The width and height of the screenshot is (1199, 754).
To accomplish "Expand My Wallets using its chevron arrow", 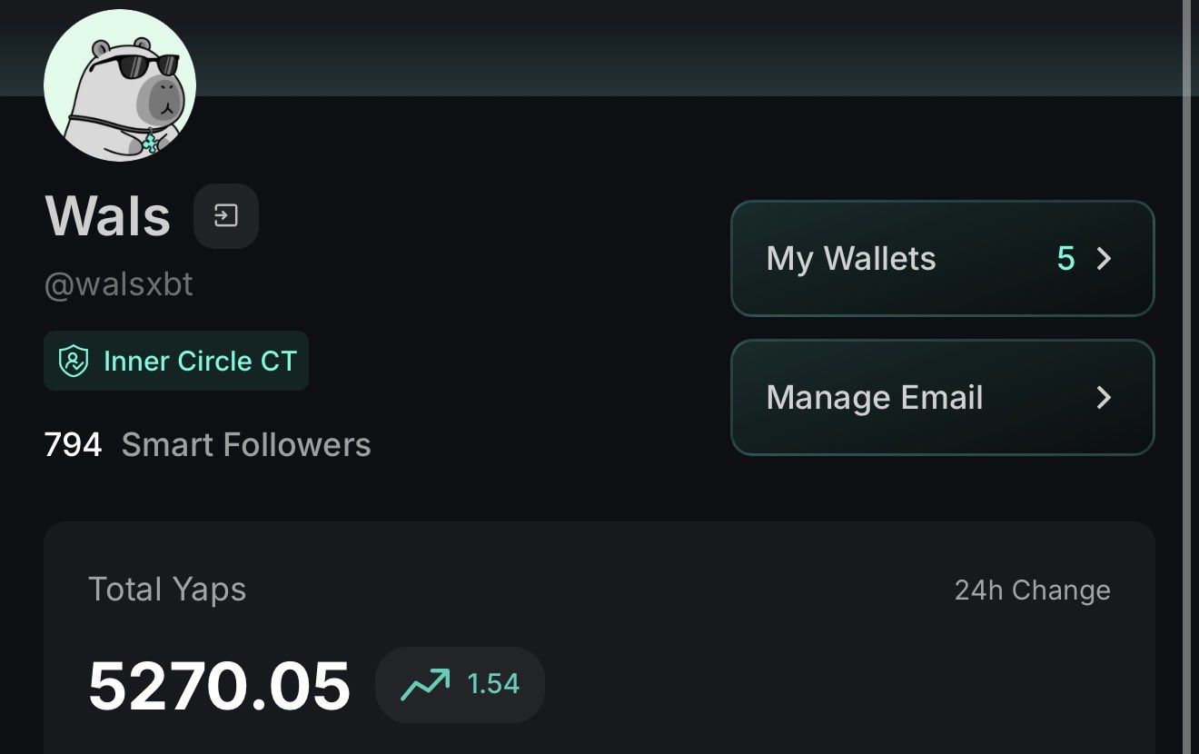I will pyautogui.click(x=1104, y=259).
